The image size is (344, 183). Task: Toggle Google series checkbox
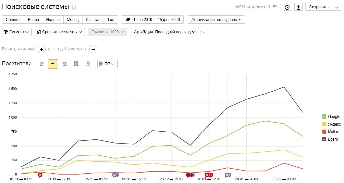tap(324, 117)
